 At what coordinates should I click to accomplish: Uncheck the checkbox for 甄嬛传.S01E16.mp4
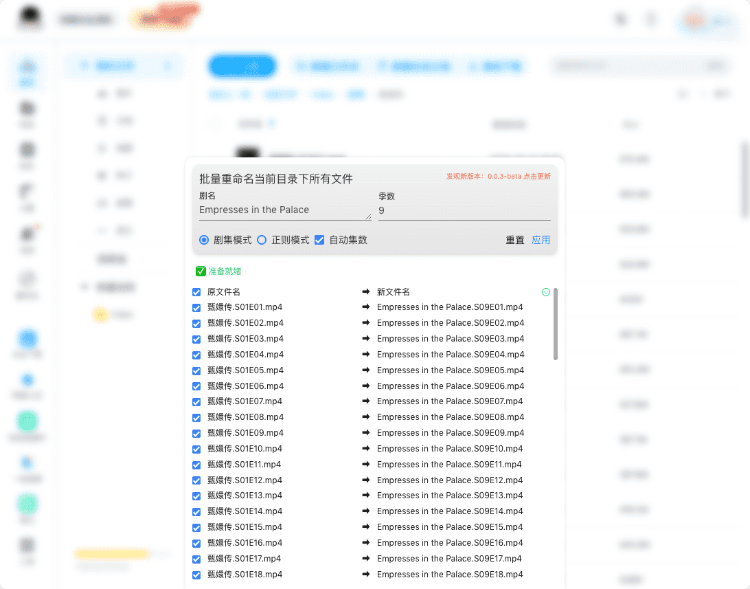(x=196, y=544)
